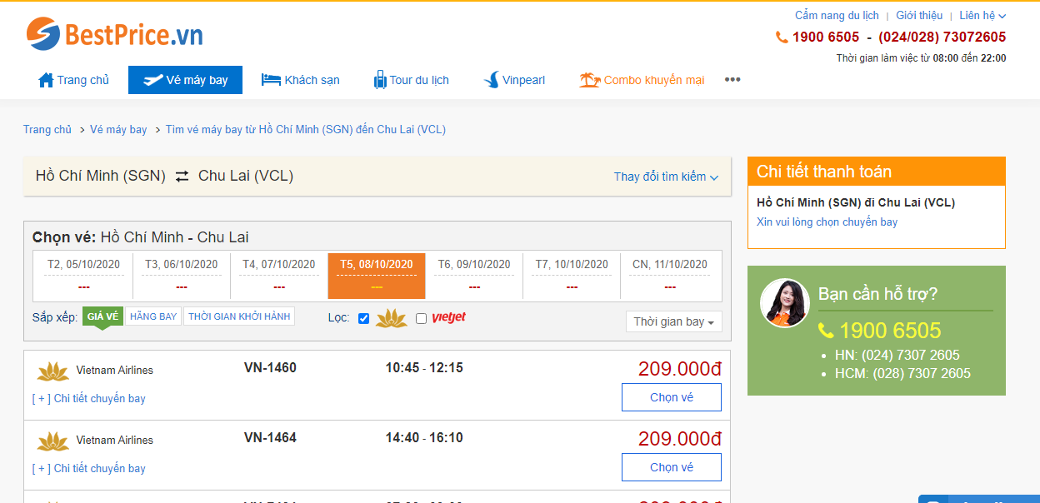Click flight number VN-1464
1040x503 pixels.
click(x=270, y=437)
